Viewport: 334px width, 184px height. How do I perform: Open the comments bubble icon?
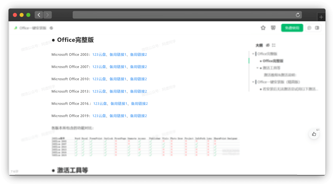[309, 28]
